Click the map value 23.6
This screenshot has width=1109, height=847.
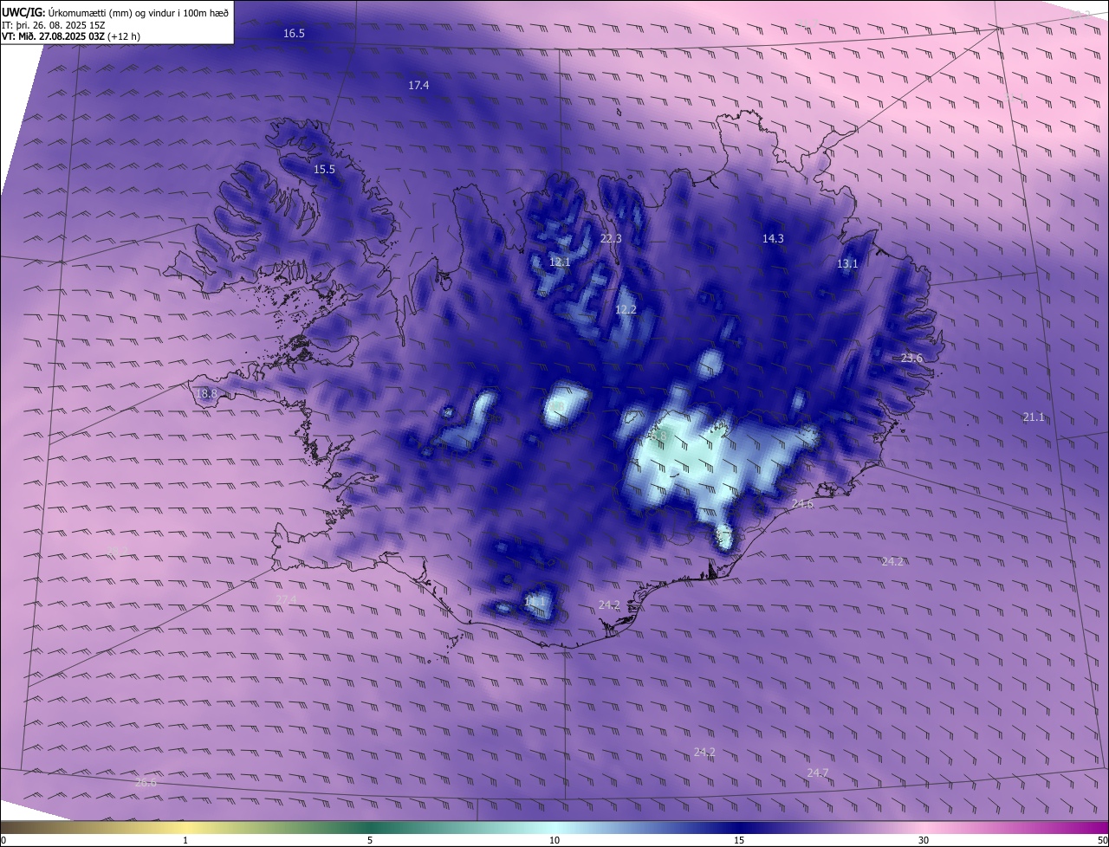click(x=911, y=359)
